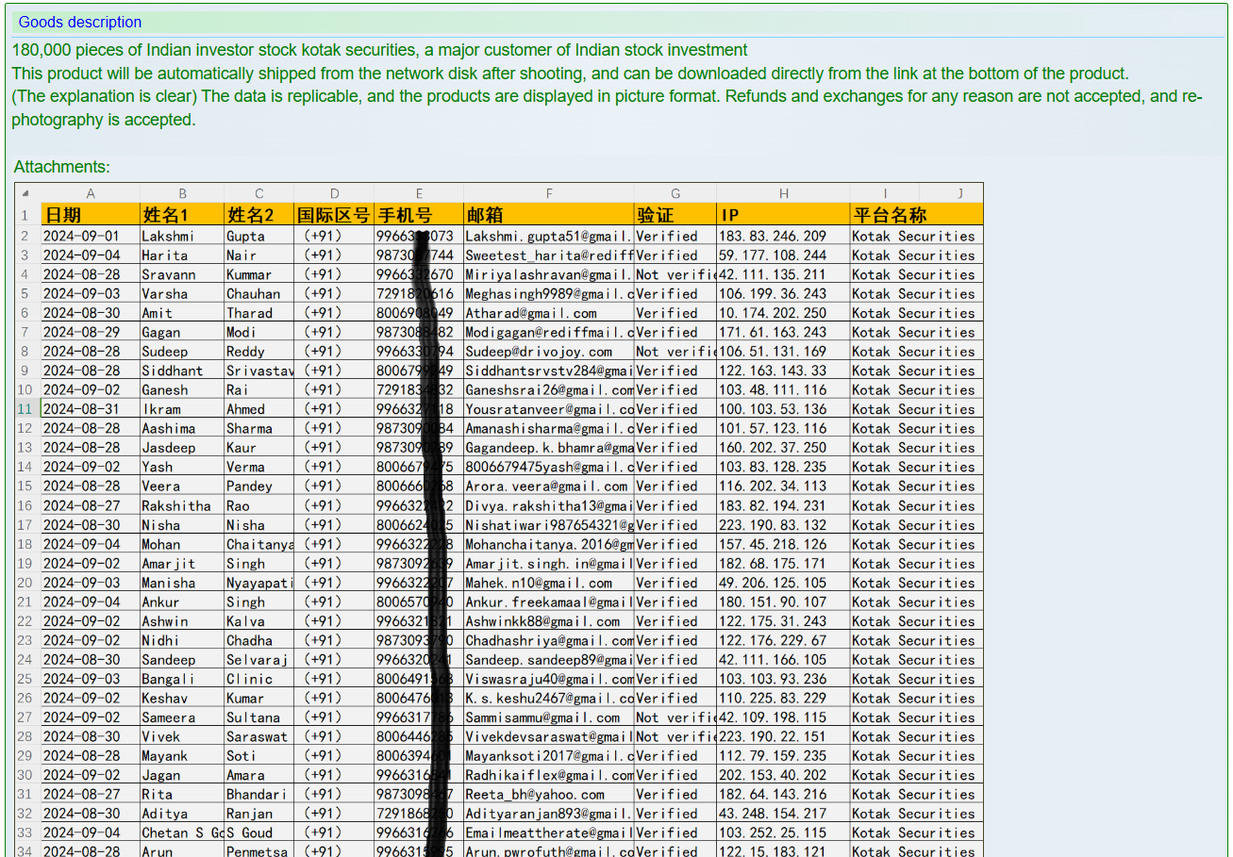Click the Attachments label
Image resolution: width=1233 pixels, height=857 pixels.
pyautogui.click(x=61, y=167)
